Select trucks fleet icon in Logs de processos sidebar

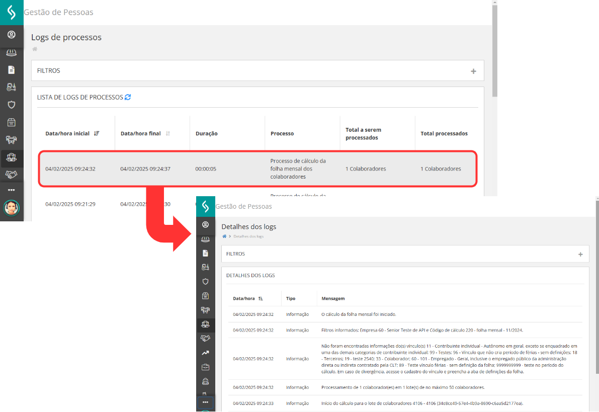(12, 139)
